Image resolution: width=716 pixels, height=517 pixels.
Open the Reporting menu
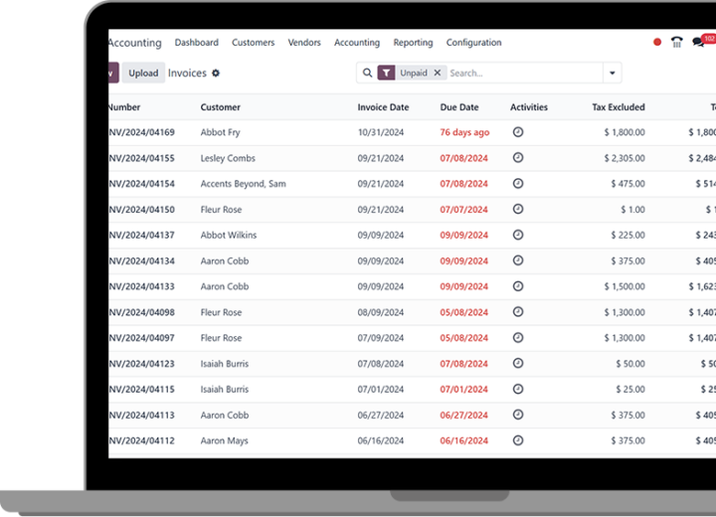point(413,43)
